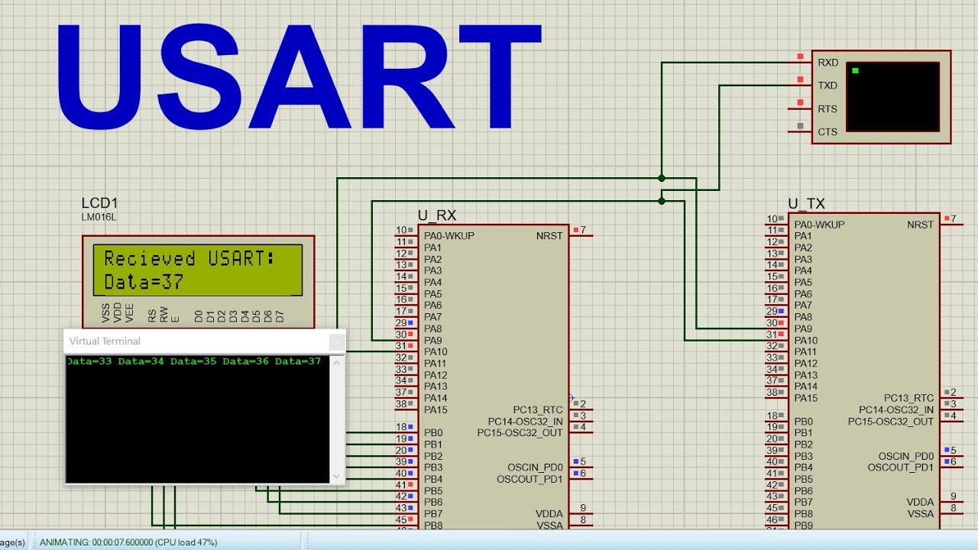Click the NRST pin label on U_TX
Image resolution: width=978 pixels, height=550 pixels.
click(x=921, y=225)
